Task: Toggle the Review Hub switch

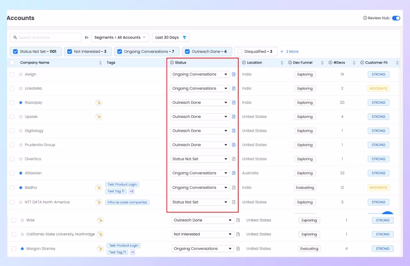Action: [396, 18]
